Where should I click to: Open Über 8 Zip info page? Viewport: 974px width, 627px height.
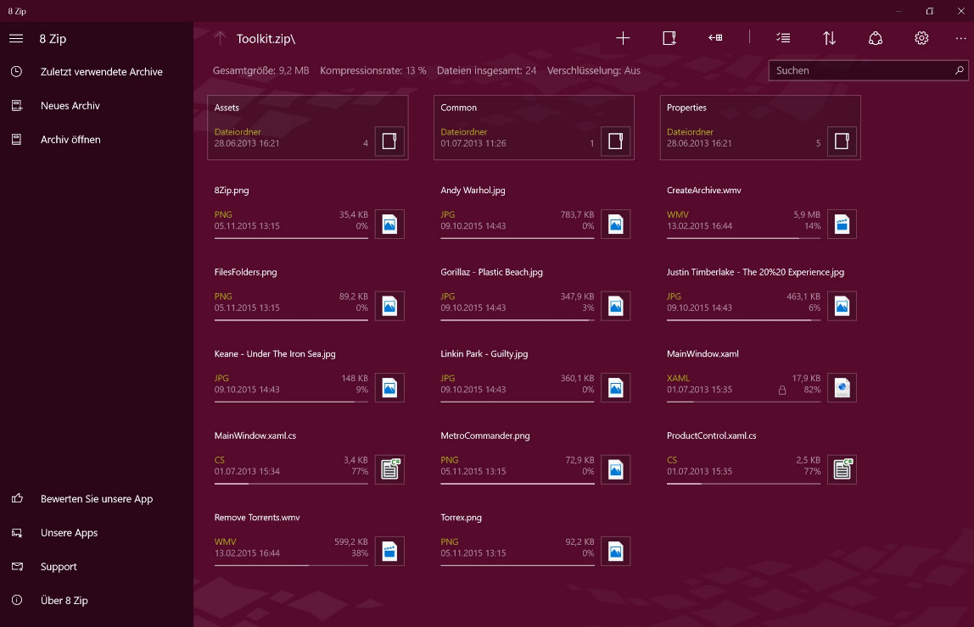tap(64, 601)
